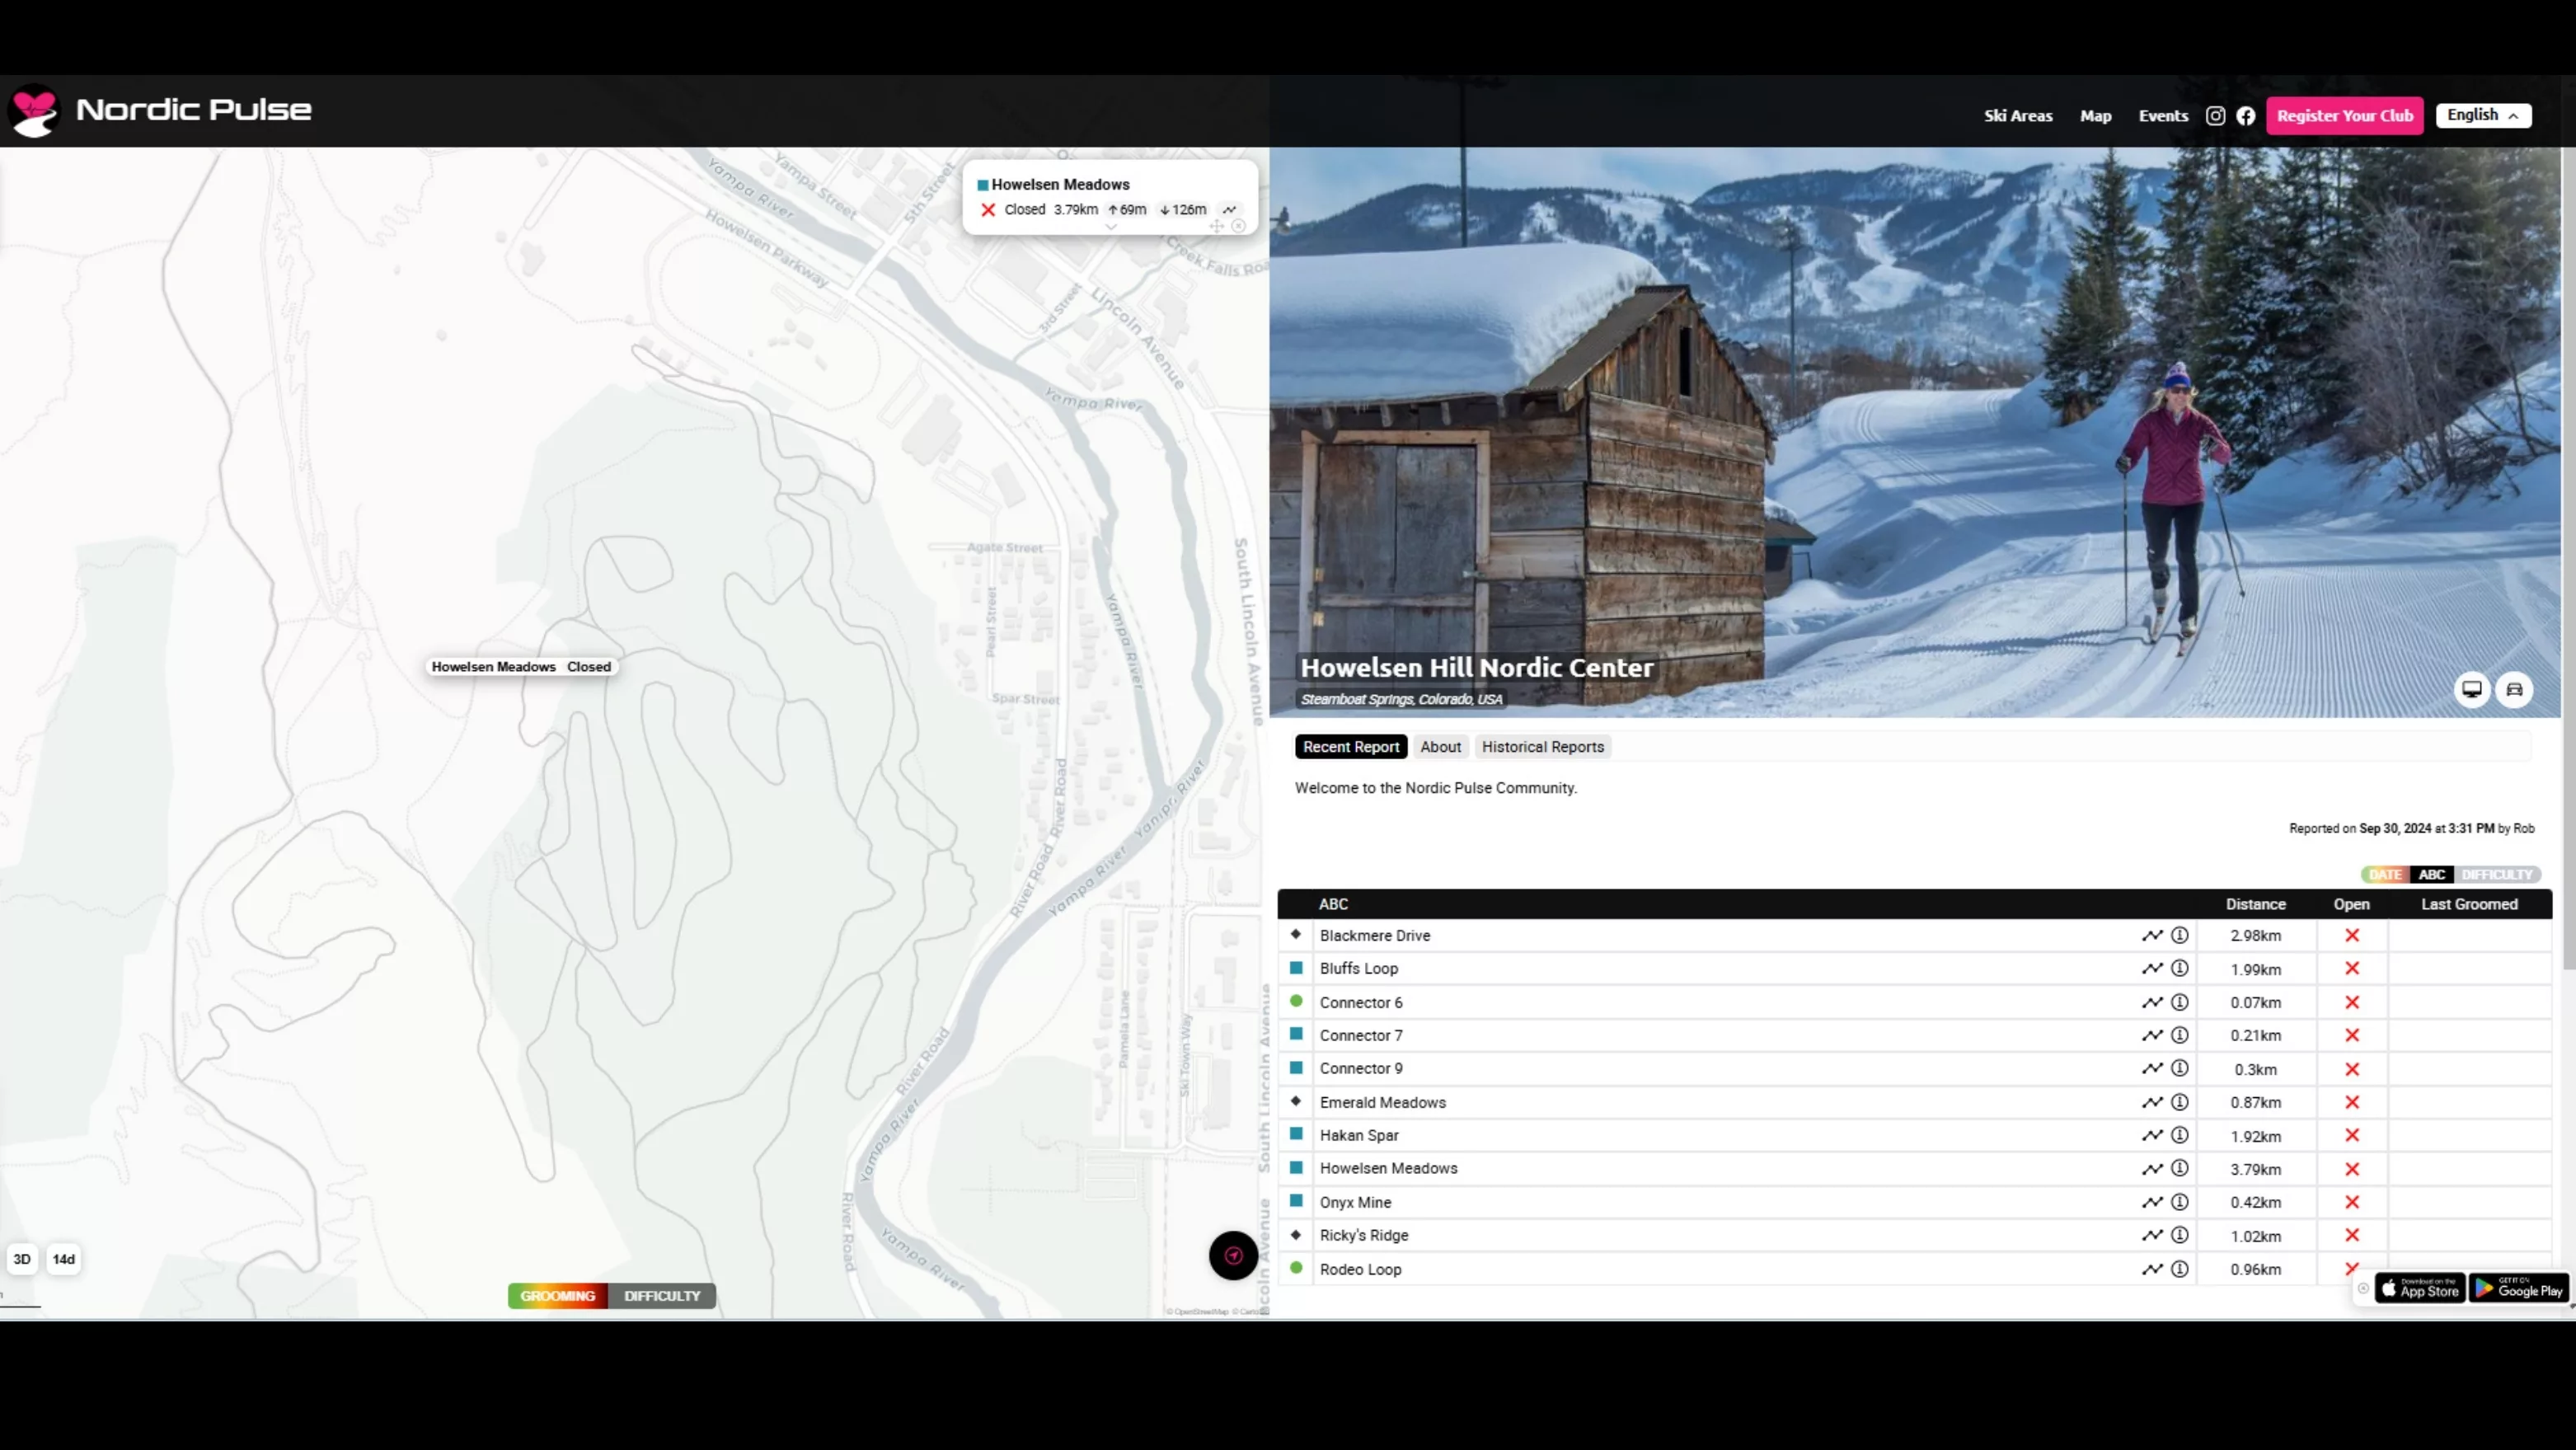
Task: Open the Nordic Pulse logo home link
Action: pos(160,110)
